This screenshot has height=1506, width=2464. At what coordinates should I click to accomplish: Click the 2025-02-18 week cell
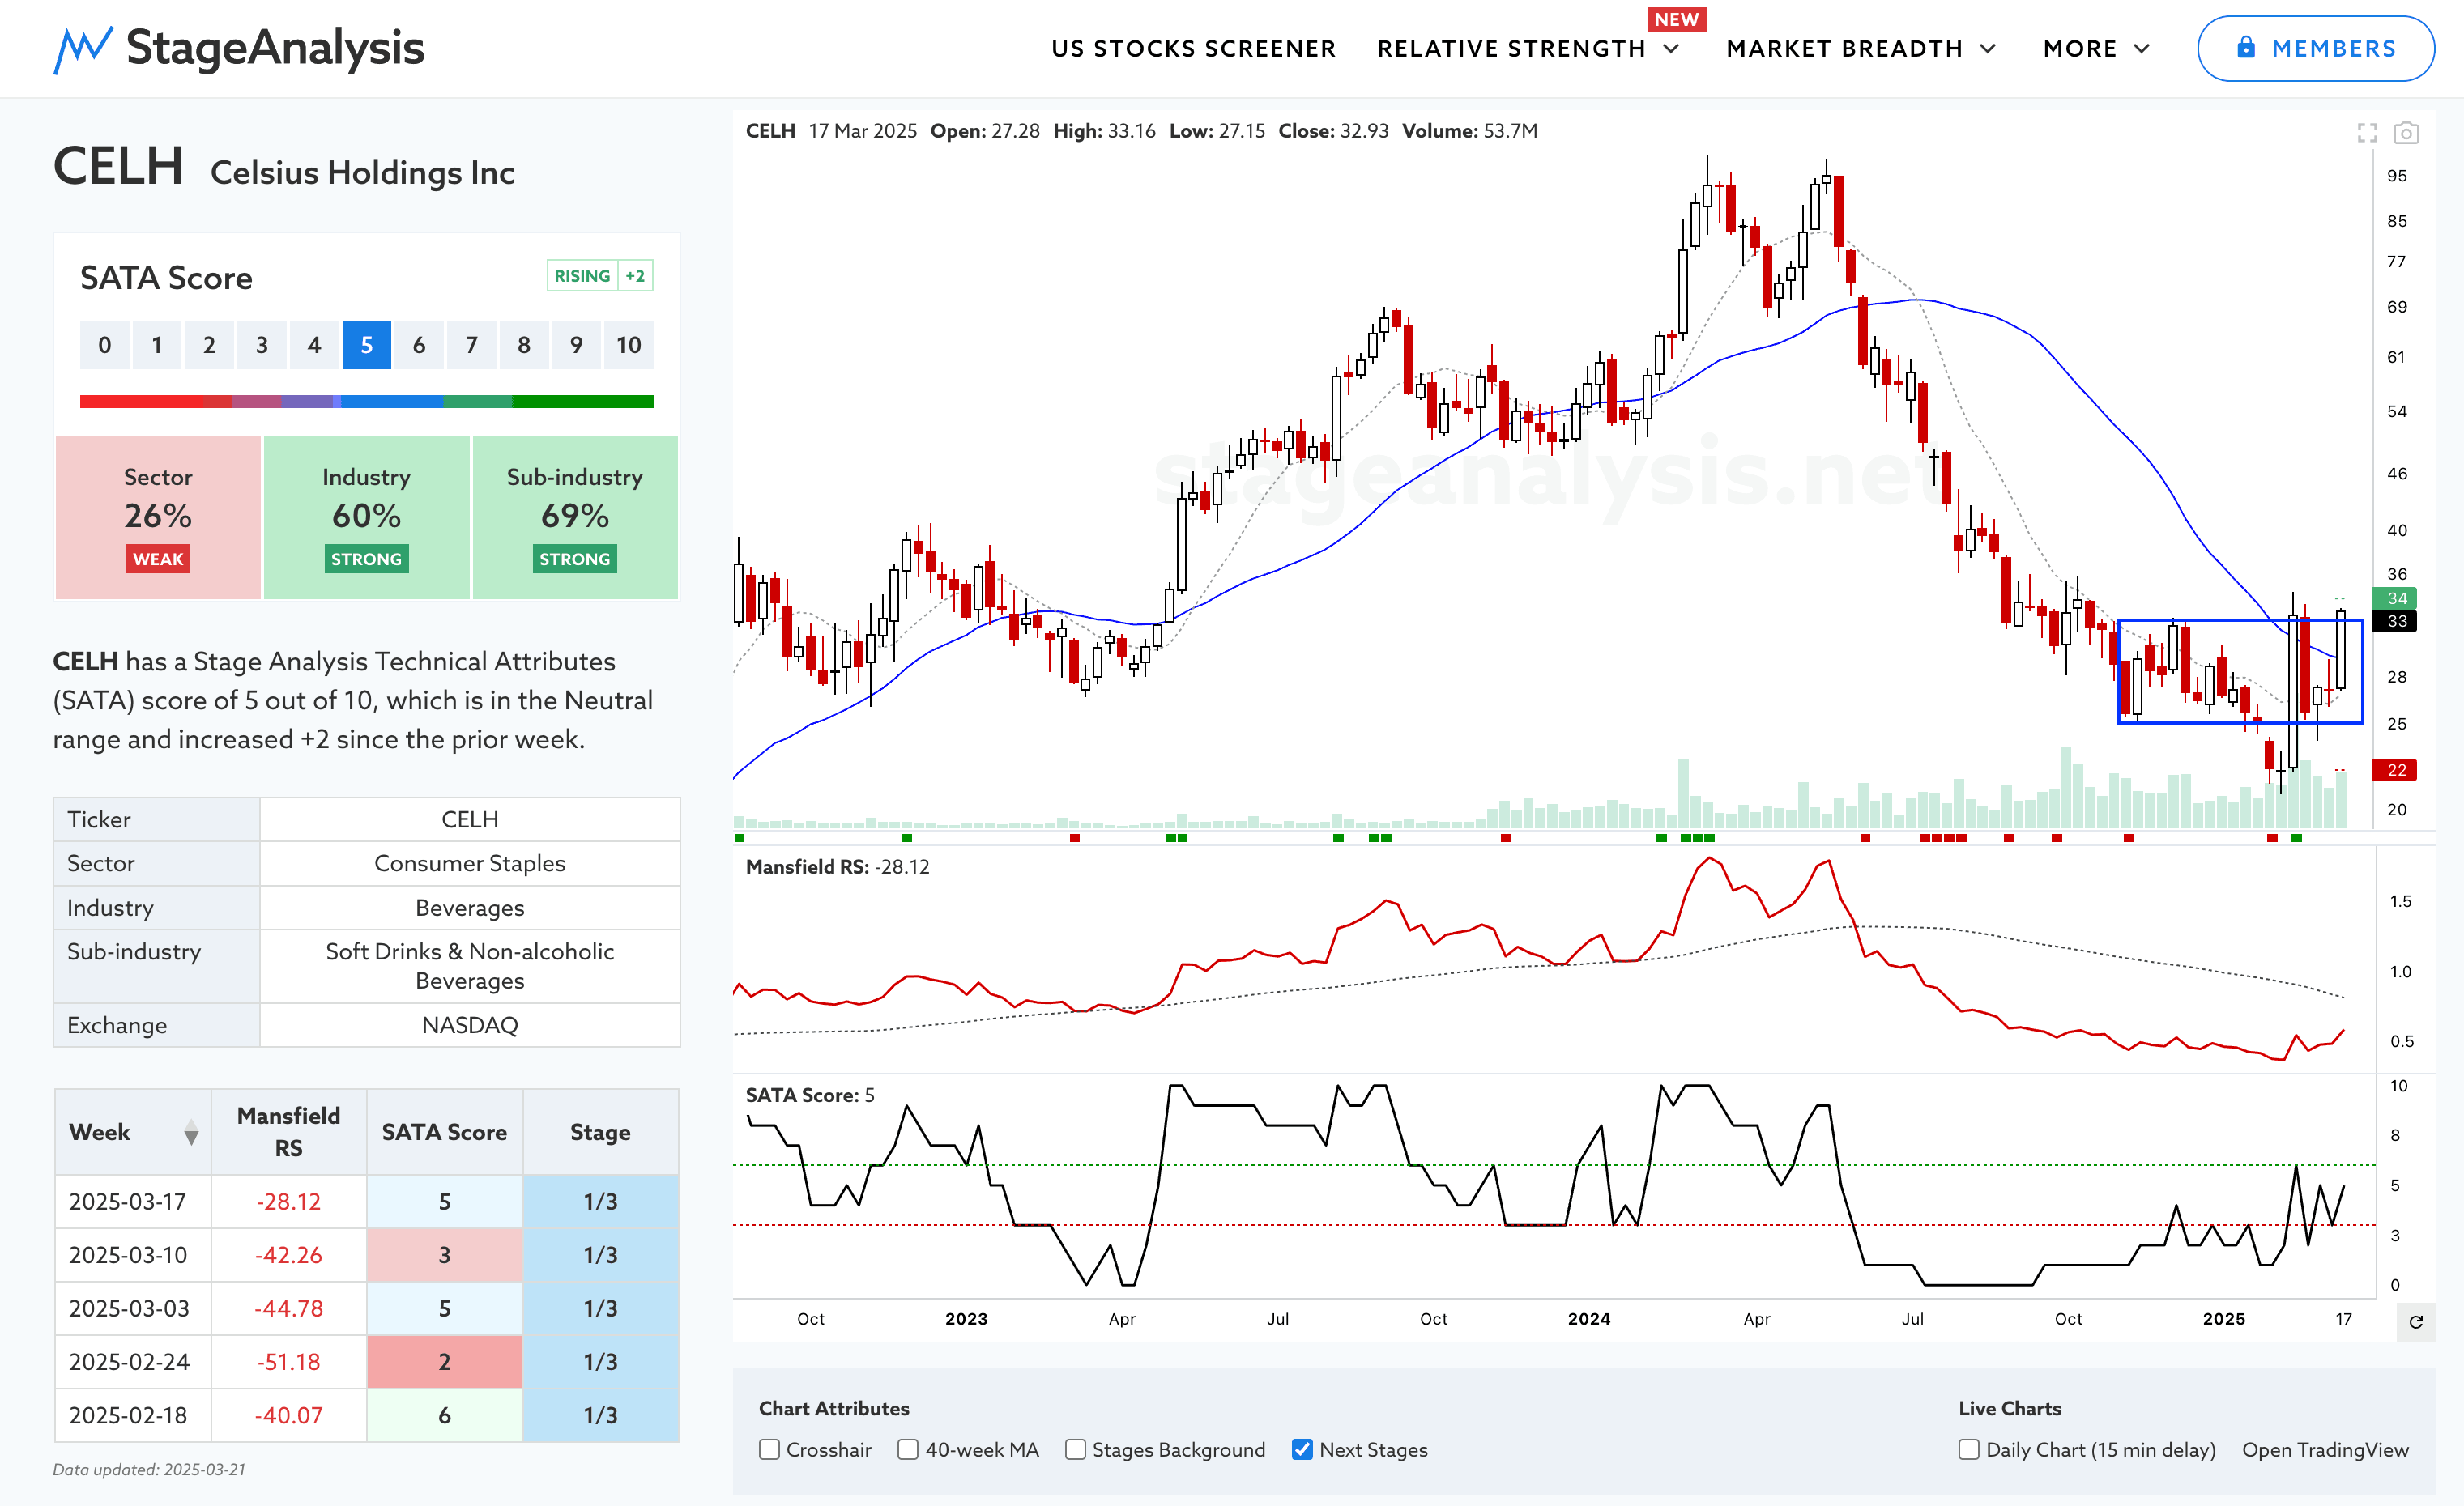[133, 1415]
